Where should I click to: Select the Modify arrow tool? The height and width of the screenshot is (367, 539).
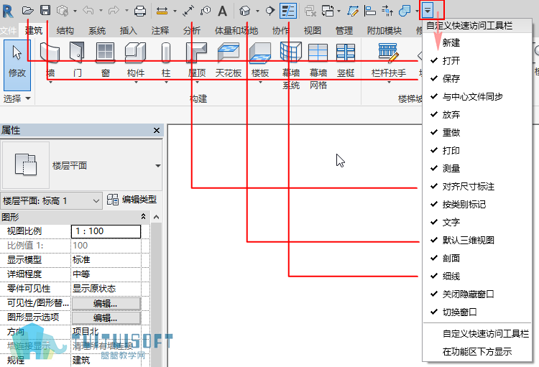[17, 65]
